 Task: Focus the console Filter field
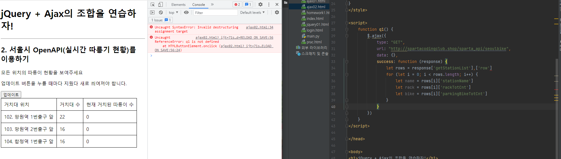click(215, 13)
